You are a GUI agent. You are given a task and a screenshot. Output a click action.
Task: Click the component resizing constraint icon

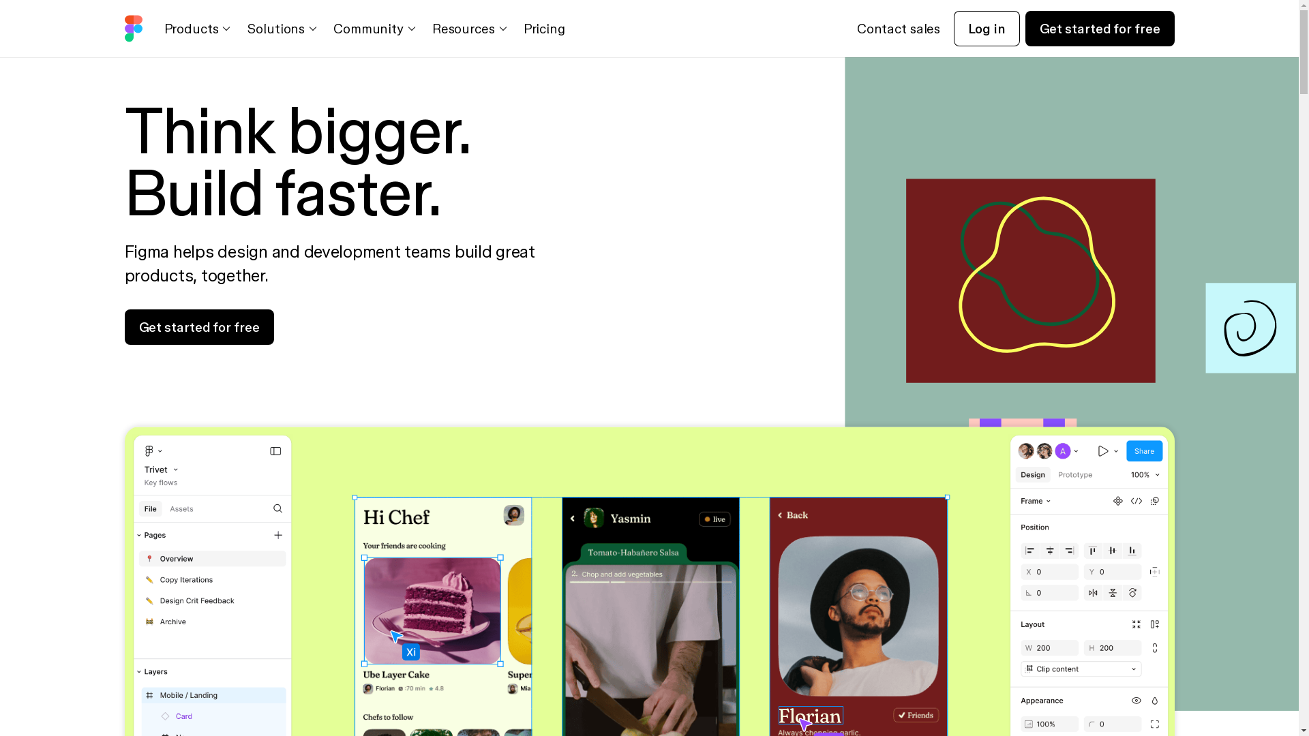click(1154, 572)
